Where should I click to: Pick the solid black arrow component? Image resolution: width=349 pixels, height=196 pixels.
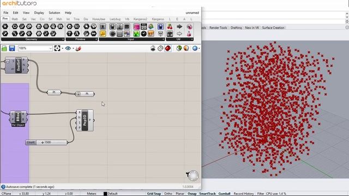(179, 27)
